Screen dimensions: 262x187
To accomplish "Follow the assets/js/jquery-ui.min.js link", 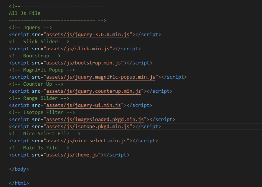I will pyautogui.click(x=83, y=105).
